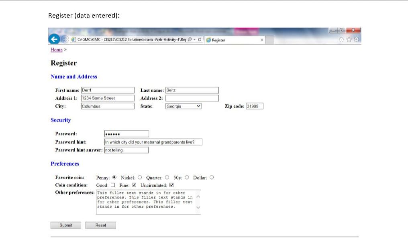The height and width of the screenshot is (245, 408).
Task: Open the State dropdown showing Georgia
Action: (184, 106)
